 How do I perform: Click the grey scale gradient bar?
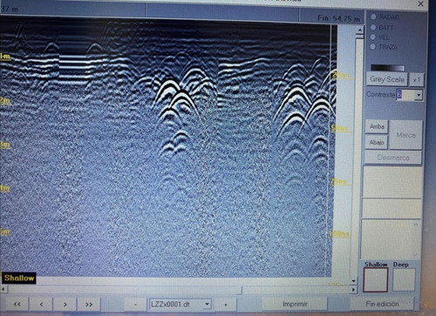click(388, 68)
